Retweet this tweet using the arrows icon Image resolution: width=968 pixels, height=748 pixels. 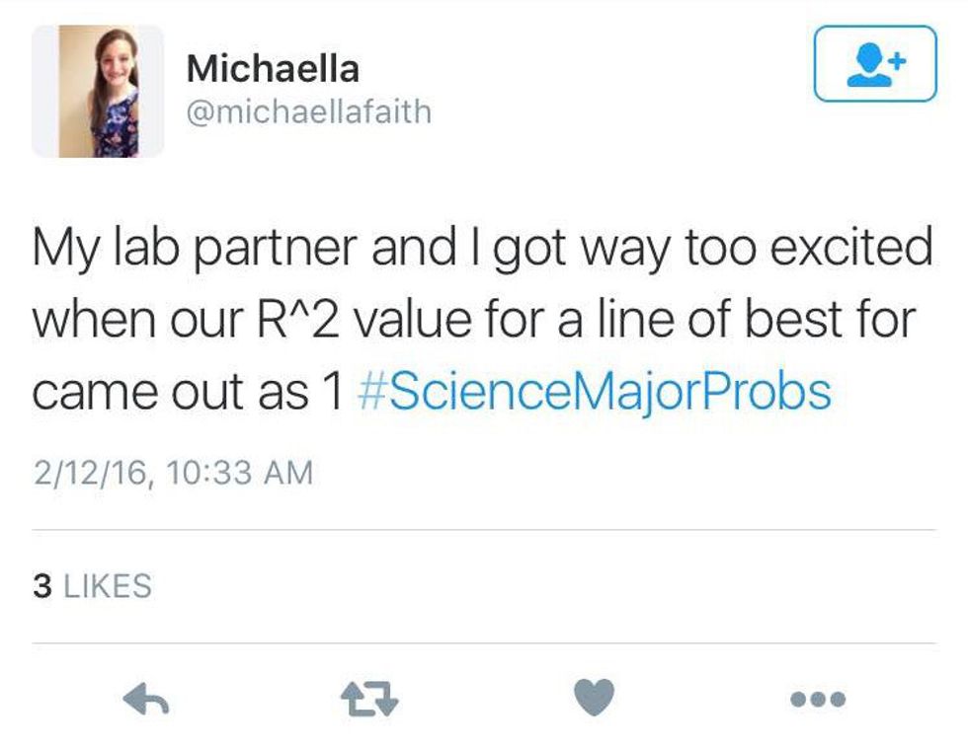tap(370, 699)
